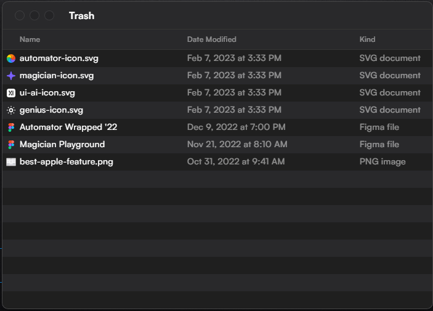Select the best-apple-feature.png file name
The width and height of the screenshot is (433, 311).
(67, 162)
